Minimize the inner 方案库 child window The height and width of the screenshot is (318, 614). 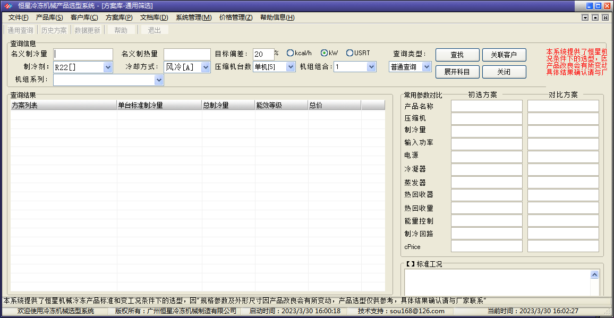(x=585, y=18)
